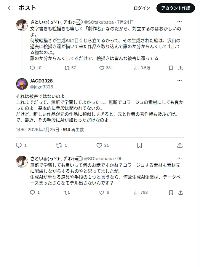Repost JAGD3328's main post
Image resolution: width=200 pixels, height=267 pixels.
pos(61,145)
